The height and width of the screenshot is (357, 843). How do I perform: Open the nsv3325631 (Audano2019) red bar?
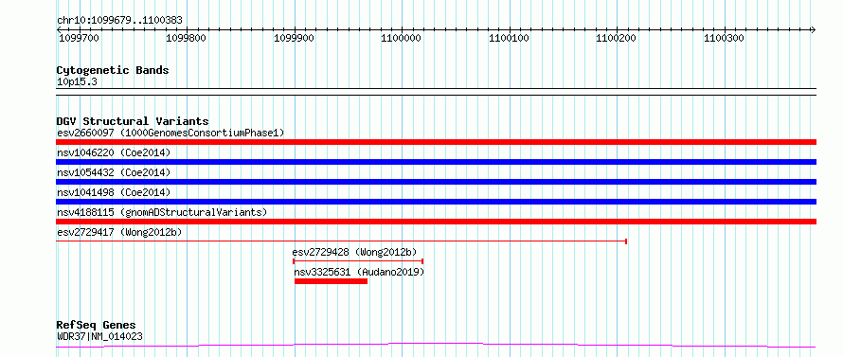pyautogui.click(x=332, y=281)
